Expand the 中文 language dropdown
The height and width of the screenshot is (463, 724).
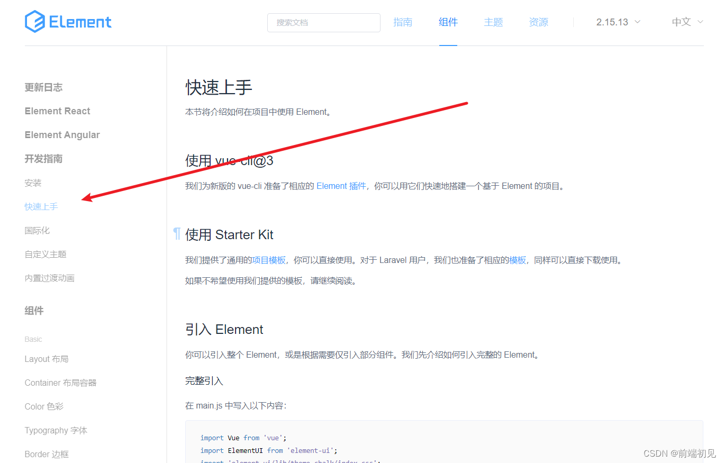(687, 22)
